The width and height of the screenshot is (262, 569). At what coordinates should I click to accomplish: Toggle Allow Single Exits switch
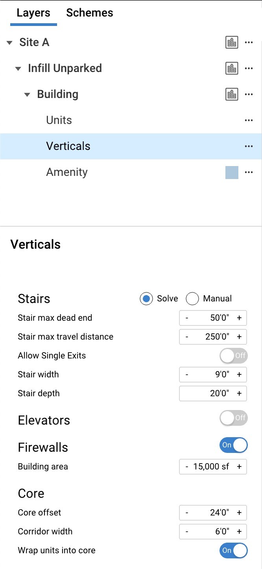coord(234,355)
